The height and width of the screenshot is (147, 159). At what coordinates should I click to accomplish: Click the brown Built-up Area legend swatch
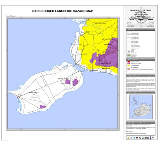129,54
